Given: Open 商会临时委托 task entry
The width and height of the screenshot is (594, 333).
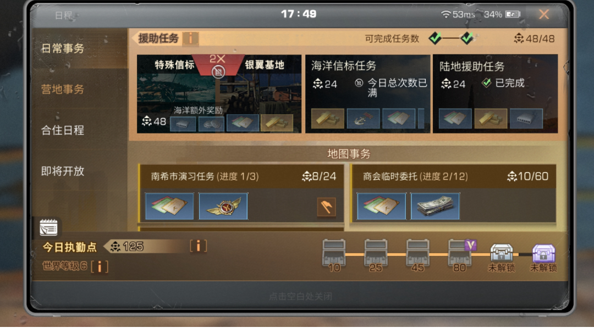Looking at the screenshot, I should tap(454, 193).
